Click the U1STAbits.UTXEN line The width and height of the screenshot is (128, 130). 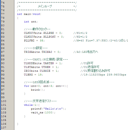pos(41,67)
